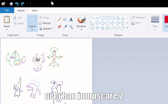This screenshot has height=104, width=168.
Task: Select the Text tool
Action: tap(71, 20)
